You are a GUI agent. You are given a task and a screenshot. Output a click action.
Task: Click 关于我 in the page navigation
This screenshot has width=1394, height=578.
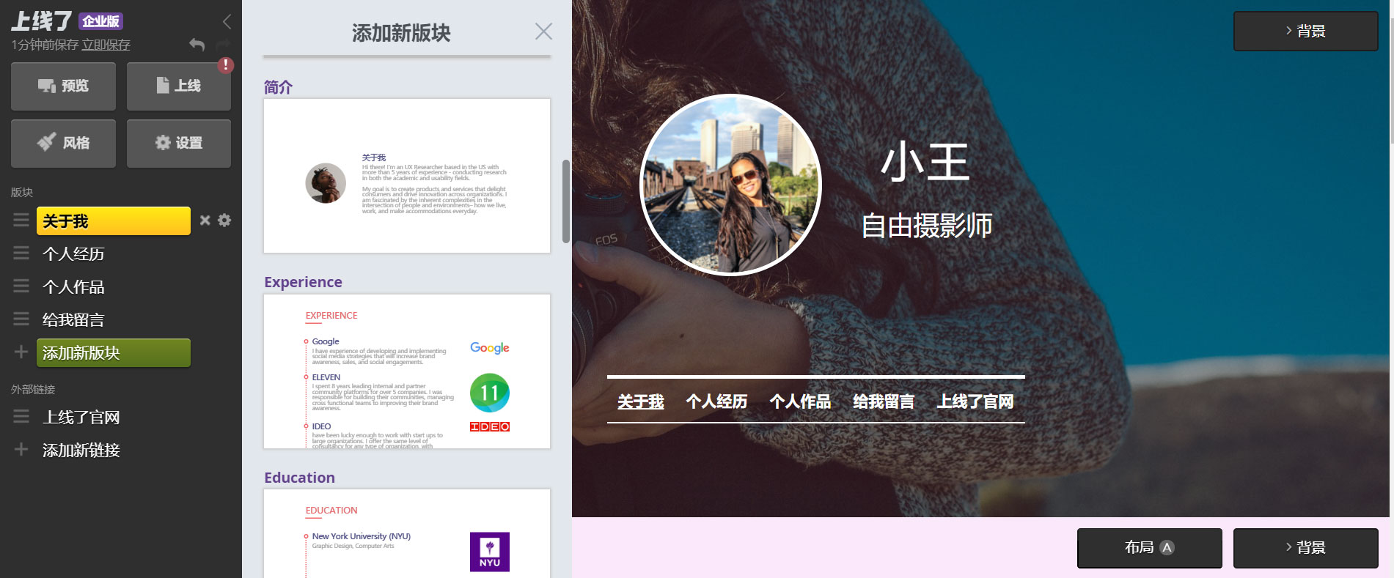640,401
